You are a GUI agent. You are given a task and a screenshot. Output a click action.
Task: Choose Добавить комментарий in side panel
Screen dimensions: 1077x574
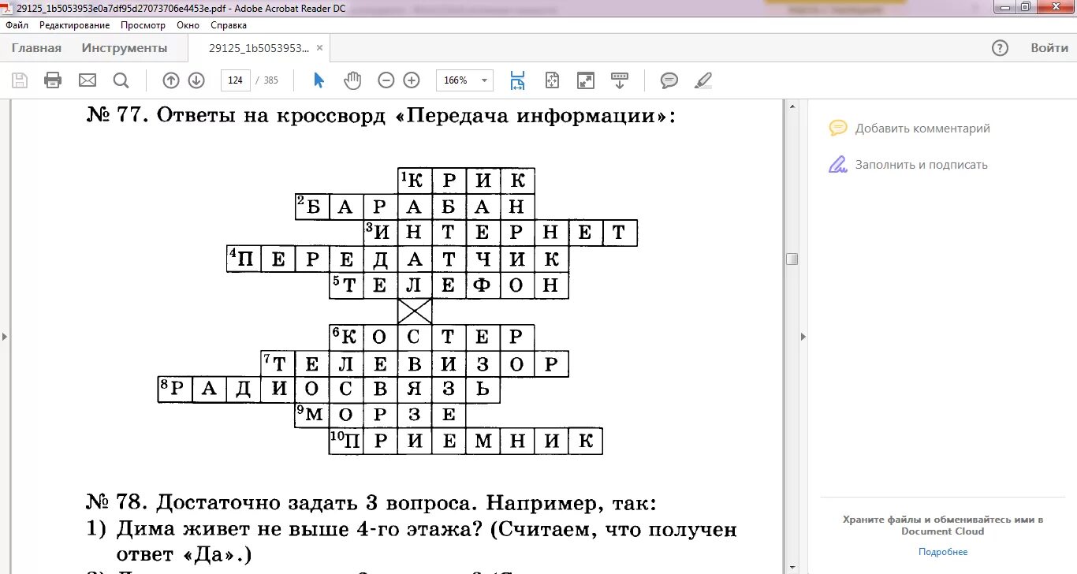point(909,128)
